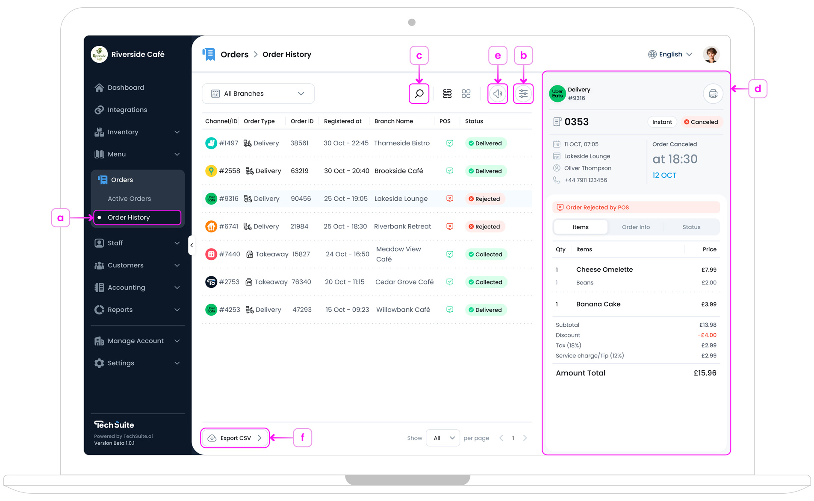Viewport: 814px width, 501px height.
Task: Click the rejected POS icon for order #9316
Action: coord(449,199)
